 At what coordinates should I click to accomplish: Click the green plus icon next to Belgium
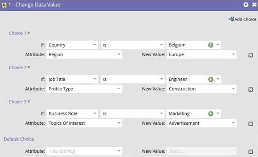[210, 45]
